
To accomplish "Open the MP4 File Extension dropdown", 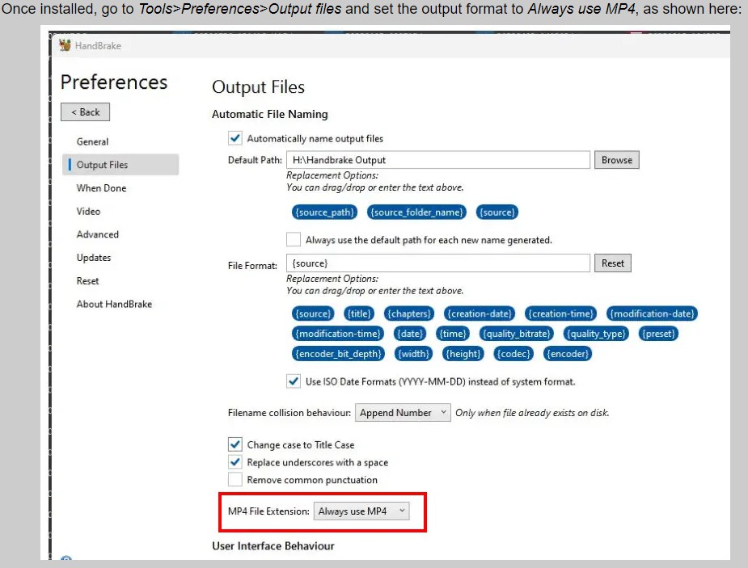I will pos(361,511).
